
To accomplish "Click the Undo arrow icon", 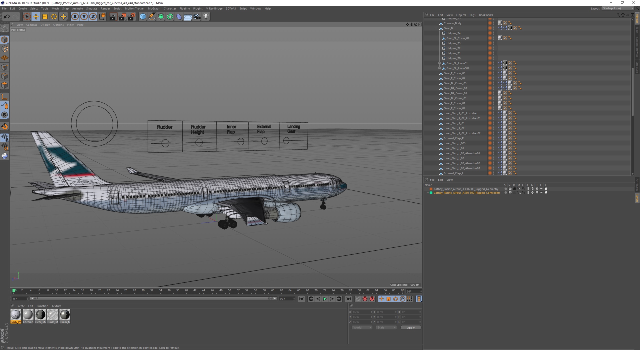I will tap(6, 17).
